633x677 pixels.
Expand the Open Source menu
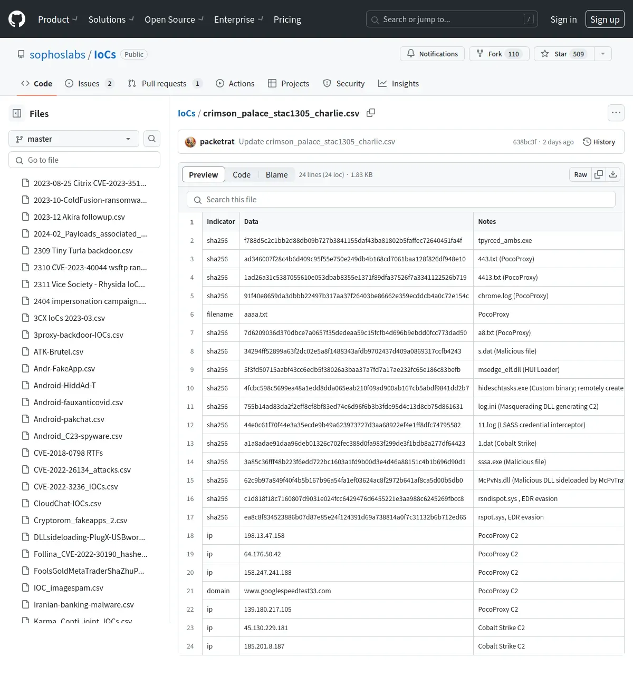(x=174, y=19)
